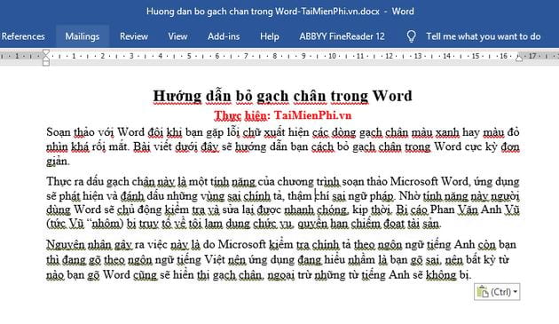Open the ABBYY FineReader 12 tab
Image resolution: width=559 pixels, height=324 pixels.
(342, 36)
